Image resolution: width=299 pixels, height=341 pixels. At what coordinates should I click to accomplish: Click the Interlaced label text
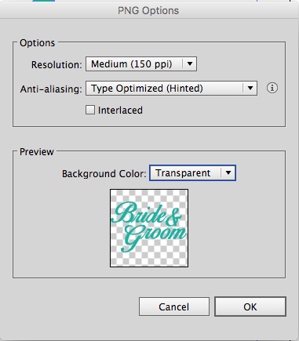[120, 111]
